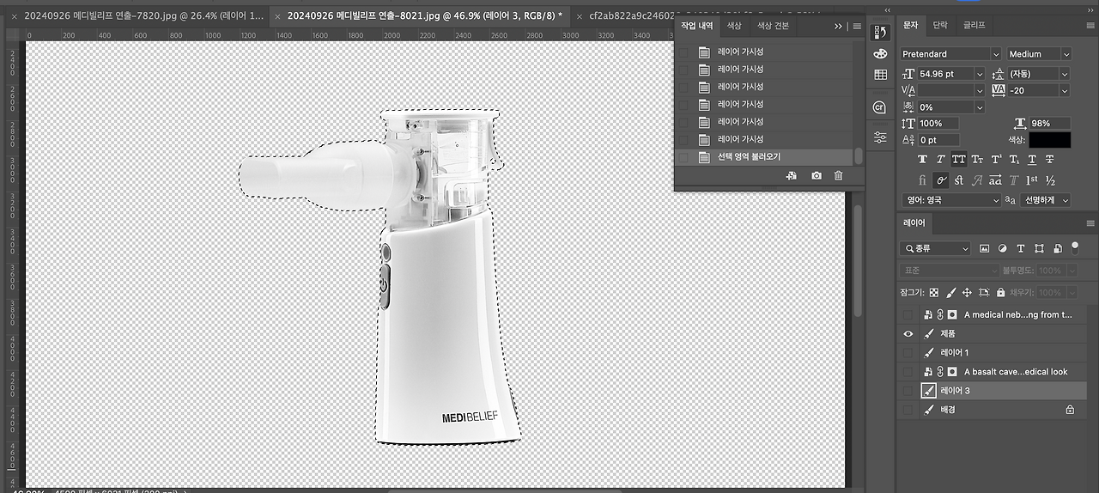Select the 선택 영역 불러오기 history state
This screenshot has height=493, width=1099.
(764, 157)
